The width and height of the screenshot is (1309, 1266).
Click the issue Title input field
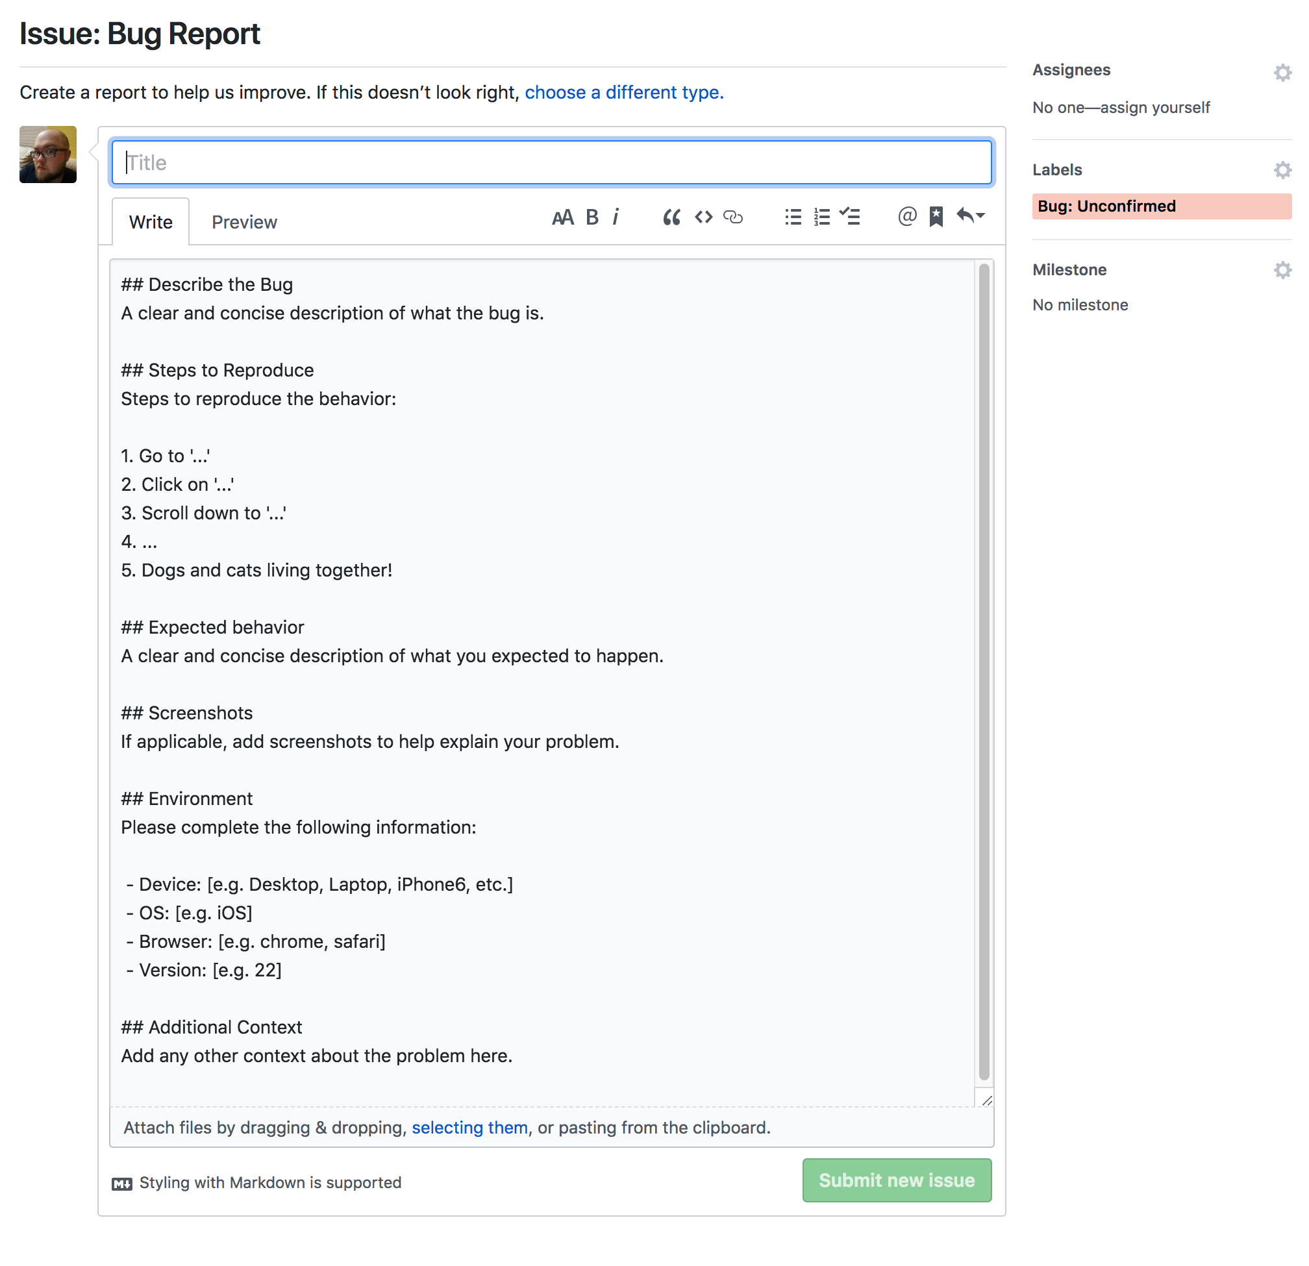click(x=551, y=162)
